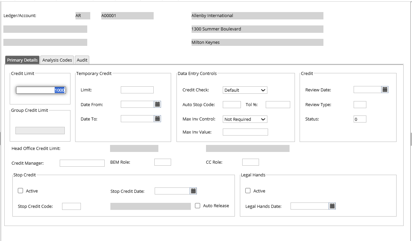Click the Review Type field
This screenshot has width=412, height=241.
360,104
